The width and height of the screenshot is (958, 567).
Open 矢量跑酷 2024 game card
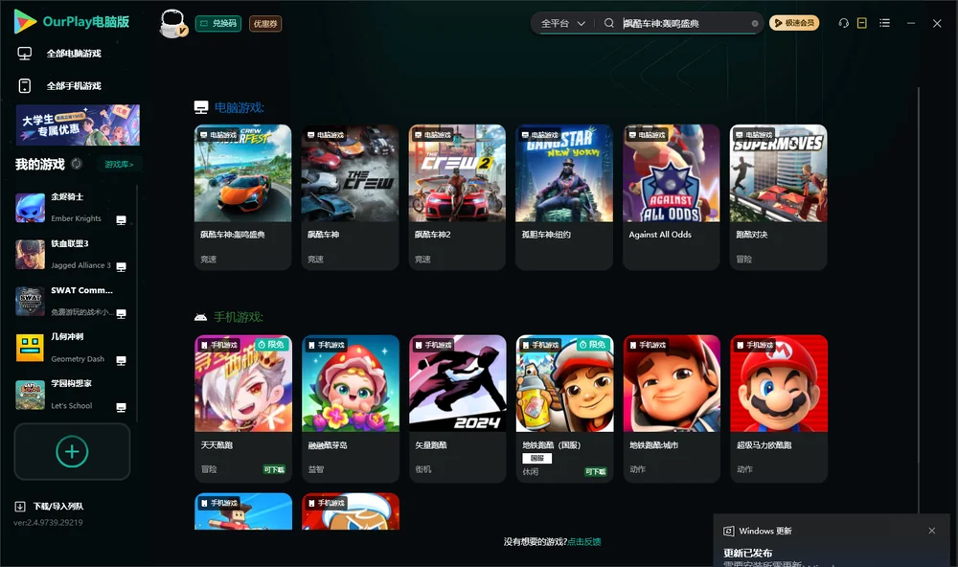click(x=457, y=408)
